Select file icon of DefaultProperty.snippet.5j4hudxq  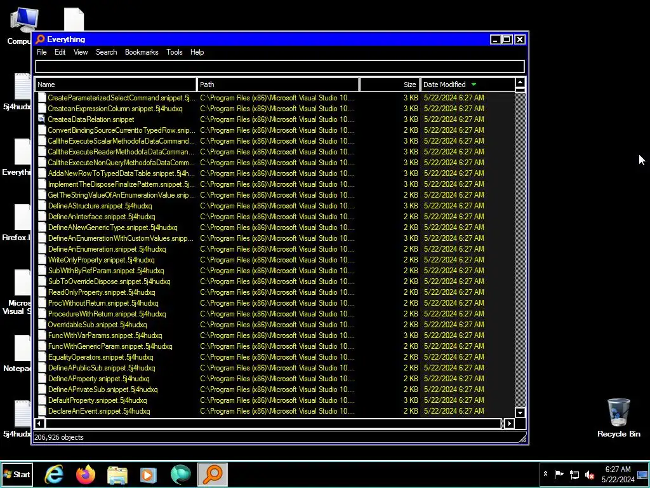pos(41,400)
